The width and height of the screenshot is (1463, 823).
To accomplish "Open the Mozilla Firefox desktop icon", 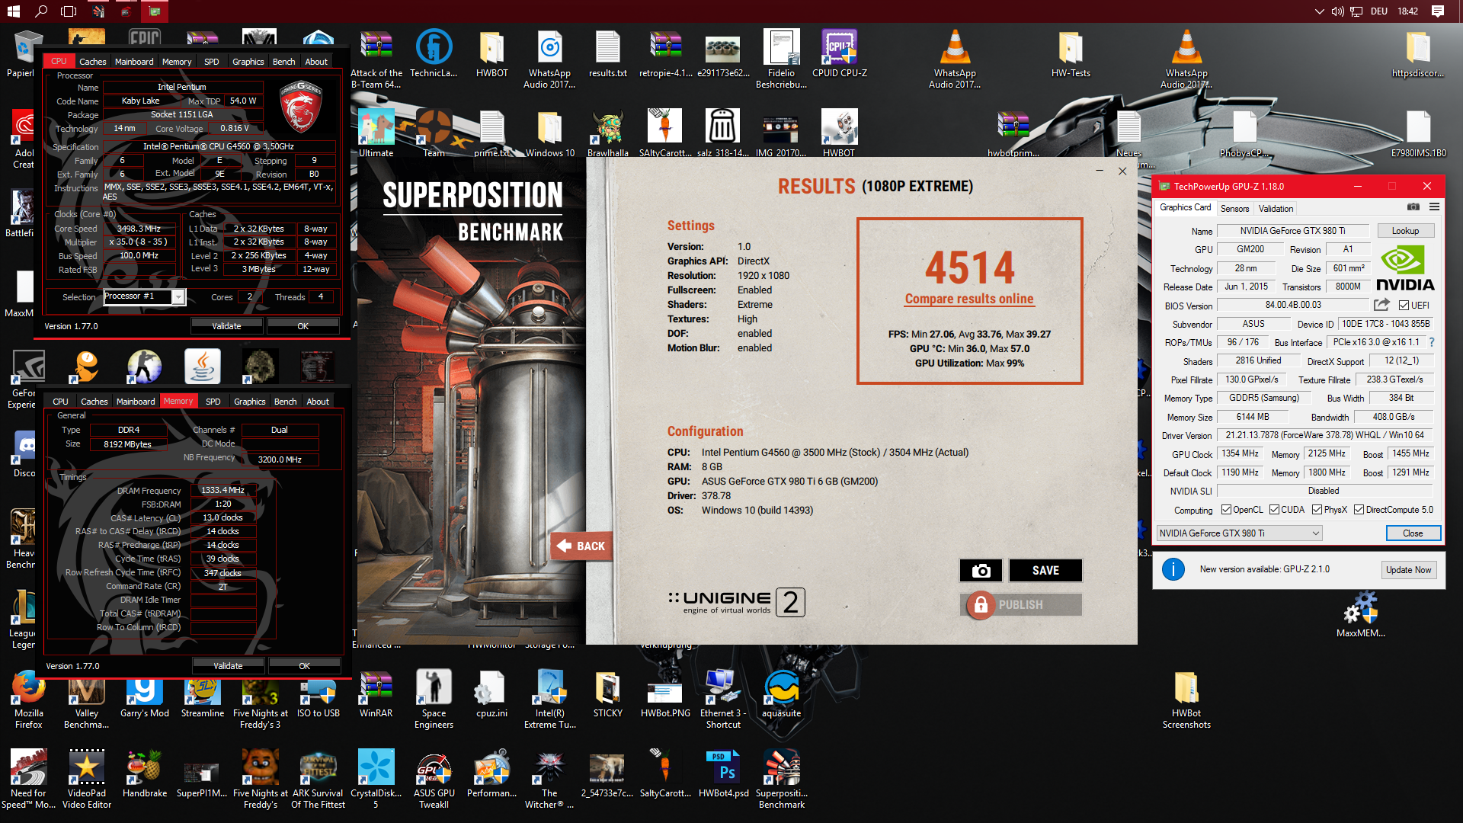I will click(x=29, y=700).
